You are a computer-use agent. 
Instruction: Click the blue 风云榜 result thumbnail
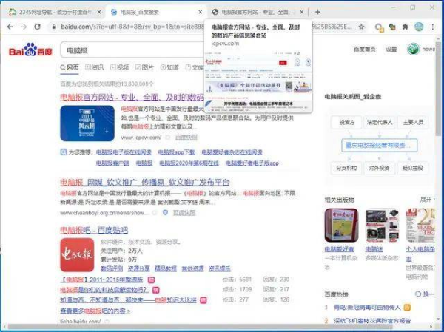pos(87,123)
